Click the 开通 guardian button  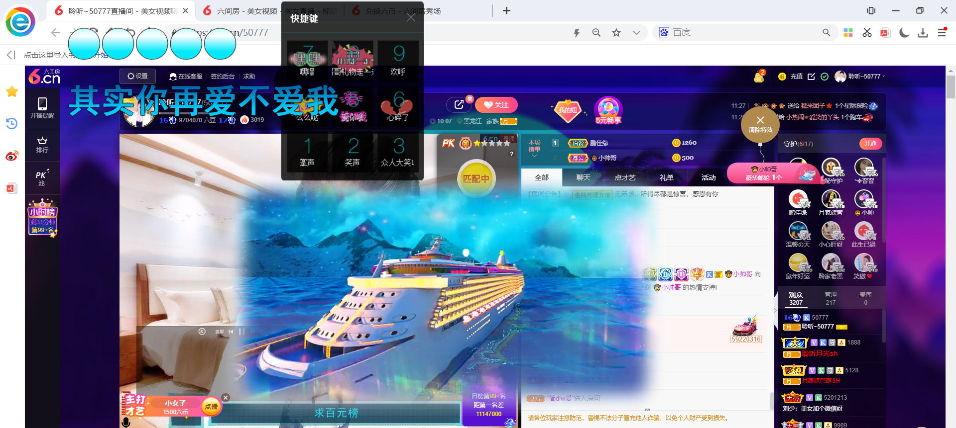pyautogui.click(x=870, y=144)
